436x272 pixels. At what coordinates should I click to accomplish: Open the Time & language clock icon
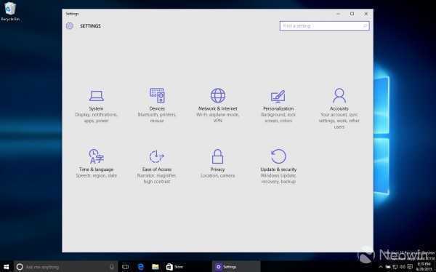click(96, 156)
